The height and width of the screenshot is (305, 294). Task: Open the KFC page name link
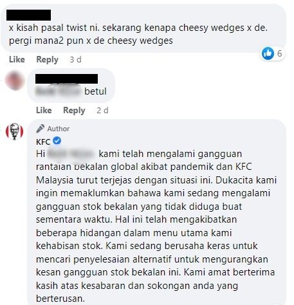pos(43,142)
